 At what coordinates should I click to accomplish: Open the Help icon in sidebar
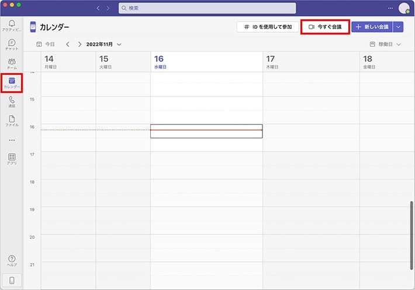pos(12,260)
